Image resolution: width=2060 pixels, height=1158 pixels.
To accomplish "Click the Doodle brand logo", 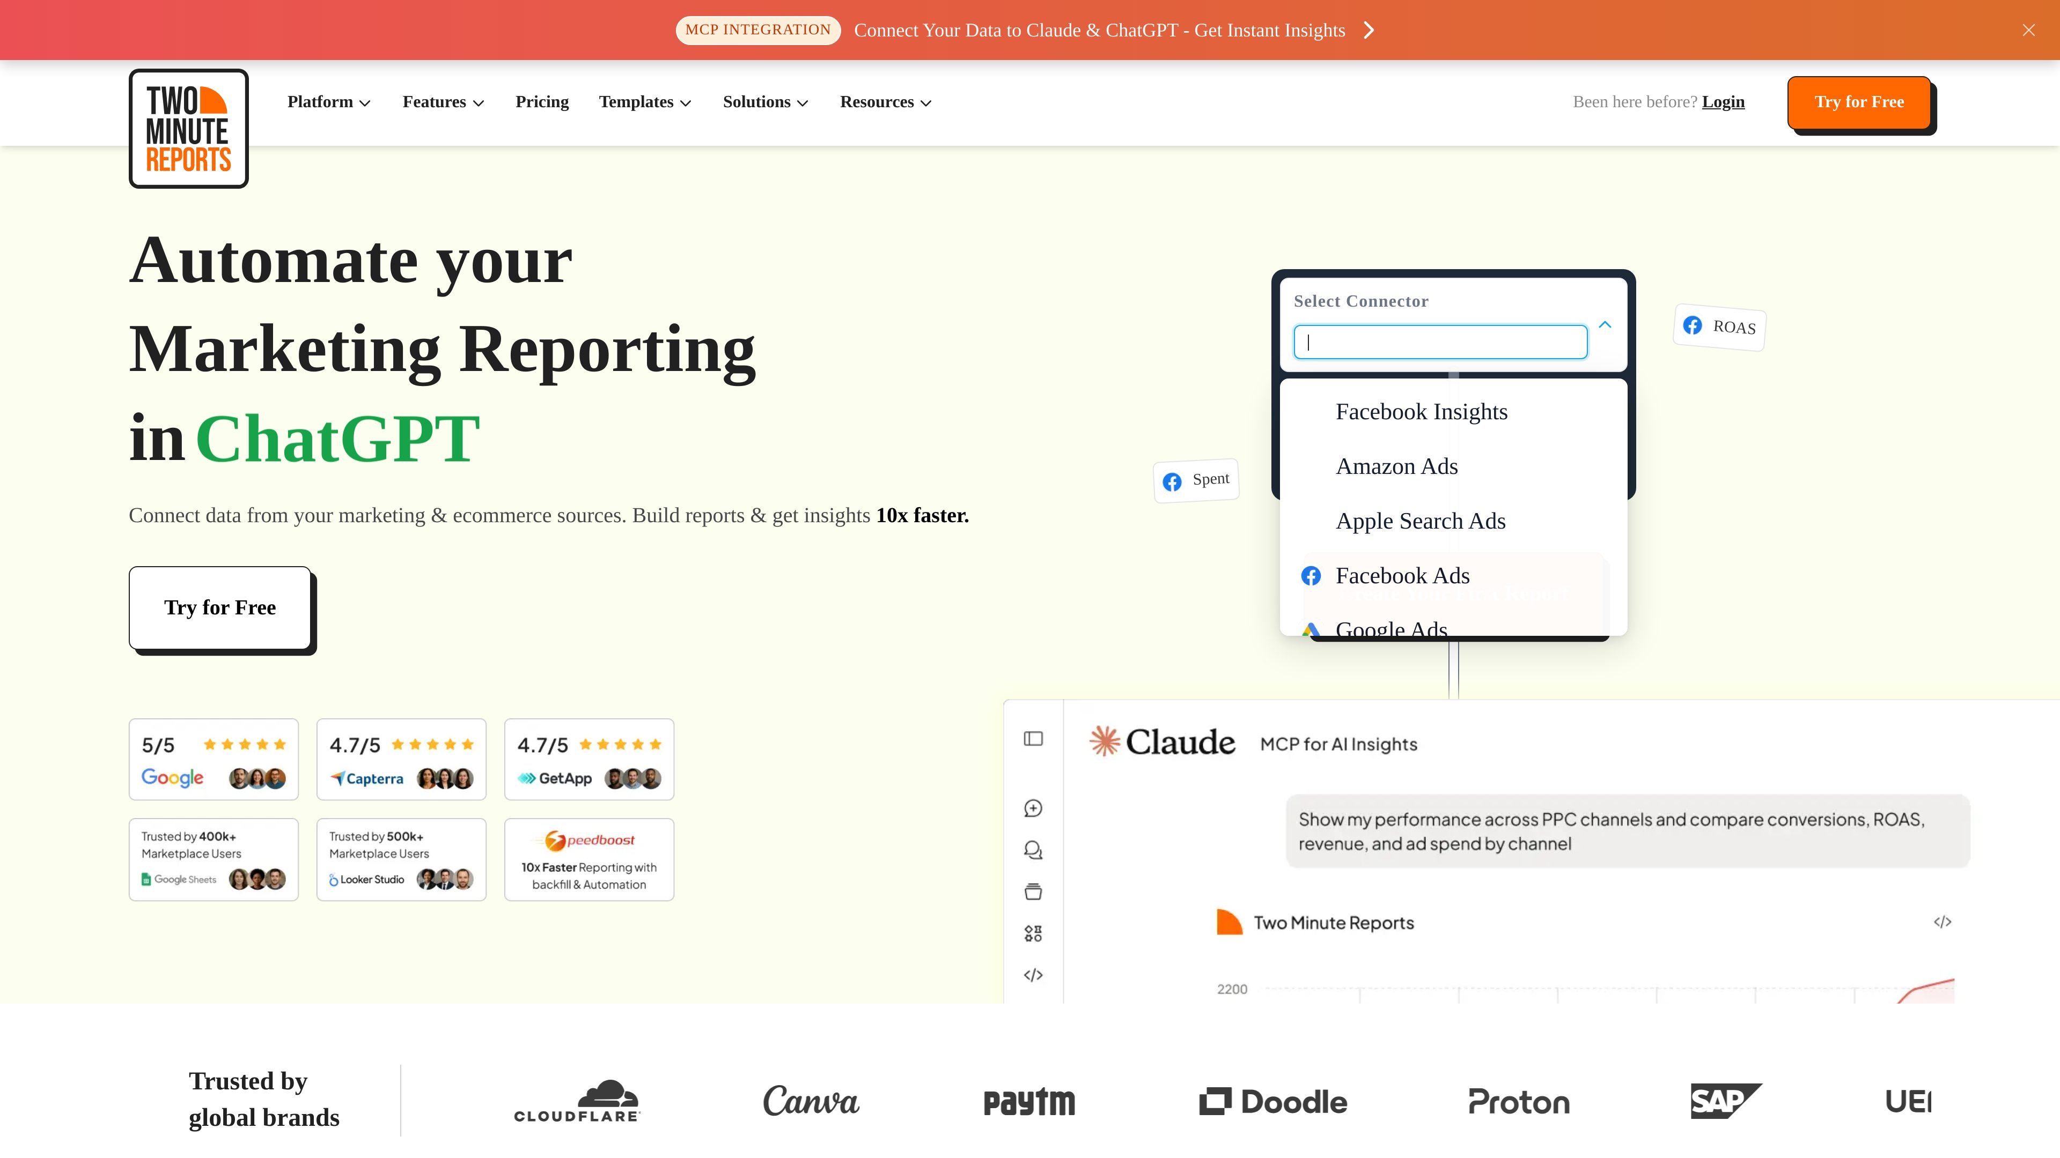I will [x=1273, y=1102].
